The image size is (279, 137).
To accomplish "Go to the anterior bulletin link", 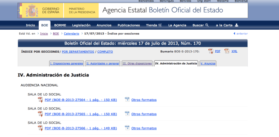I will [x=242, y=33].
